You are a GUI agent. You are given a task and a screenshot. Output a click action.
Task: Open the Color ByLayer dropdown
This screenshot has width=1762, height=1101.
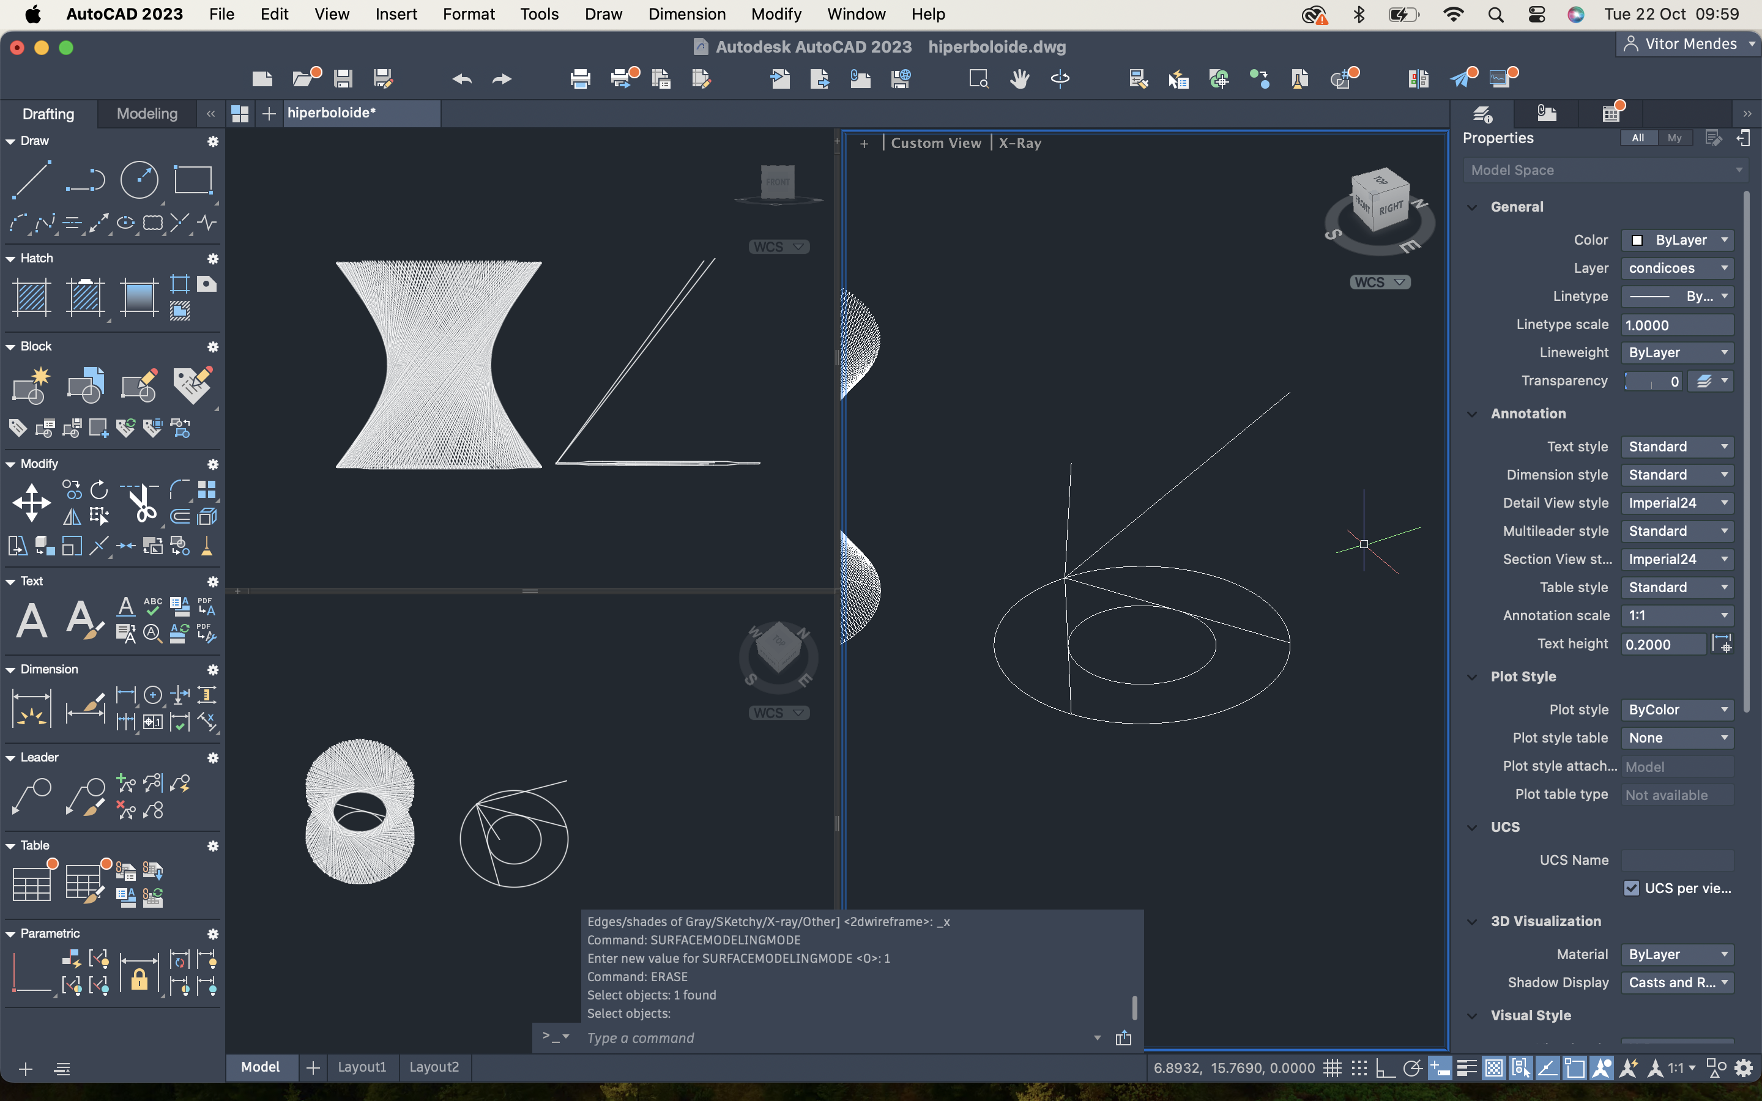[1677, 240]
